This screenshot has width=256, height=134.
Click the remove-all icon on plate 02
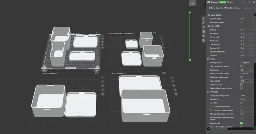coord(161,36)
